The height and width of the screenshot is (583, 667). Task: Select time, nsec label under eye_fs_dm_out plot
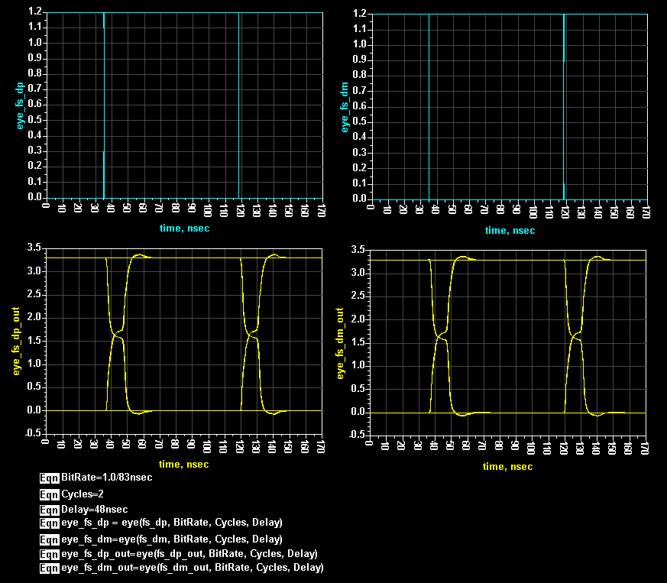[x=508, y=466]
